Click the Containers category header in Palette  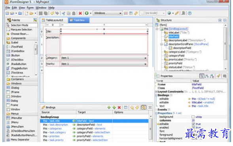[x=22, y=79]
